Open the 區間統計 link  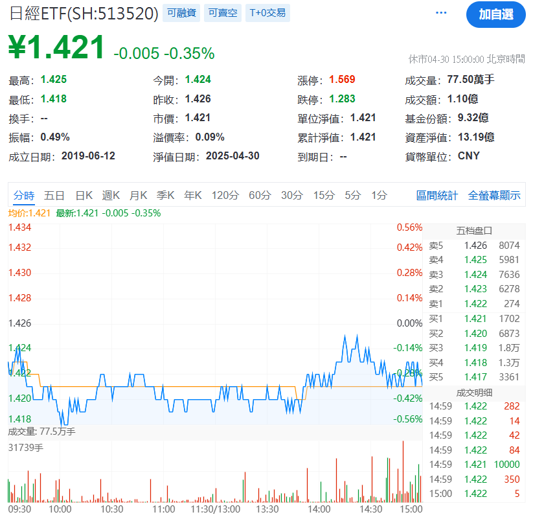[437, 196]
